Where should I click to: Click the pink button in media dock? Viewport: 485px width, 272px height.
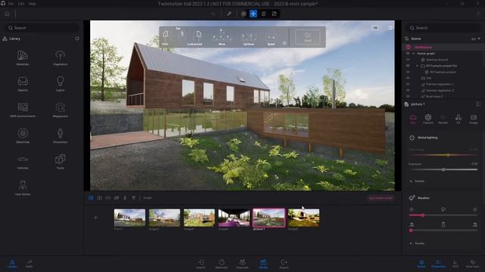[380, 198]
